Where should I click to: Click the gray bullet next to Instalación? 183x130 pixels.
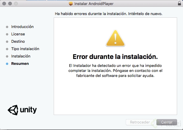pos(7,56)
